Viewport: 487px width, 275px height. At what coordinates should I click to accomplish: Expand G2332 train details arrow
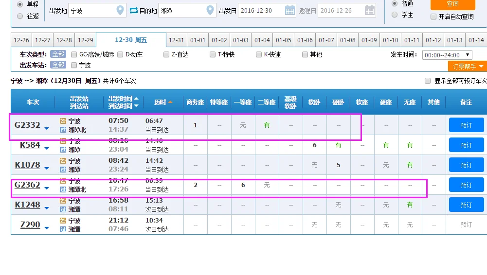click(x=47, y=128)
